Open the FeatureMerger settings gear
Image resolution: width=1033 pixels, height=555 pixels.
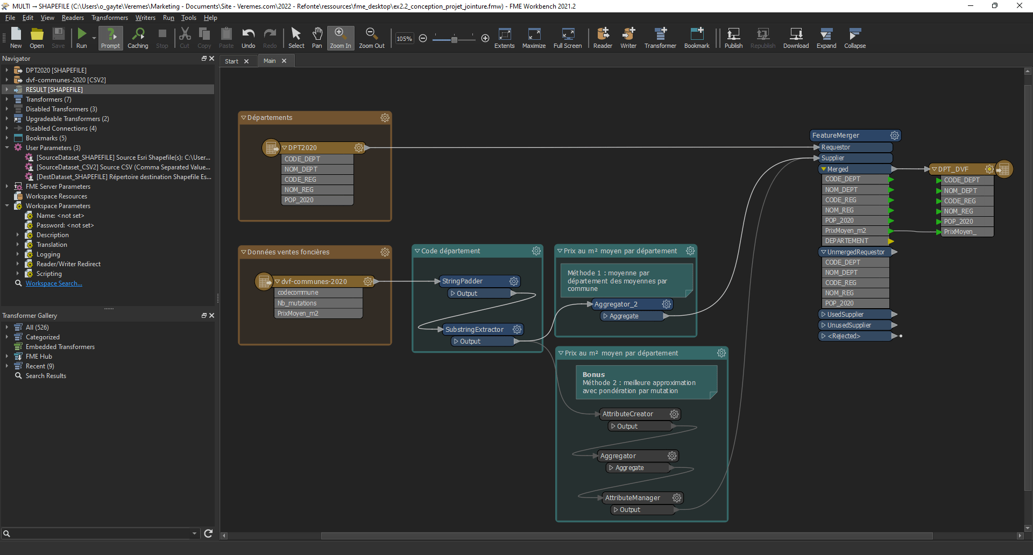(894, 136)
